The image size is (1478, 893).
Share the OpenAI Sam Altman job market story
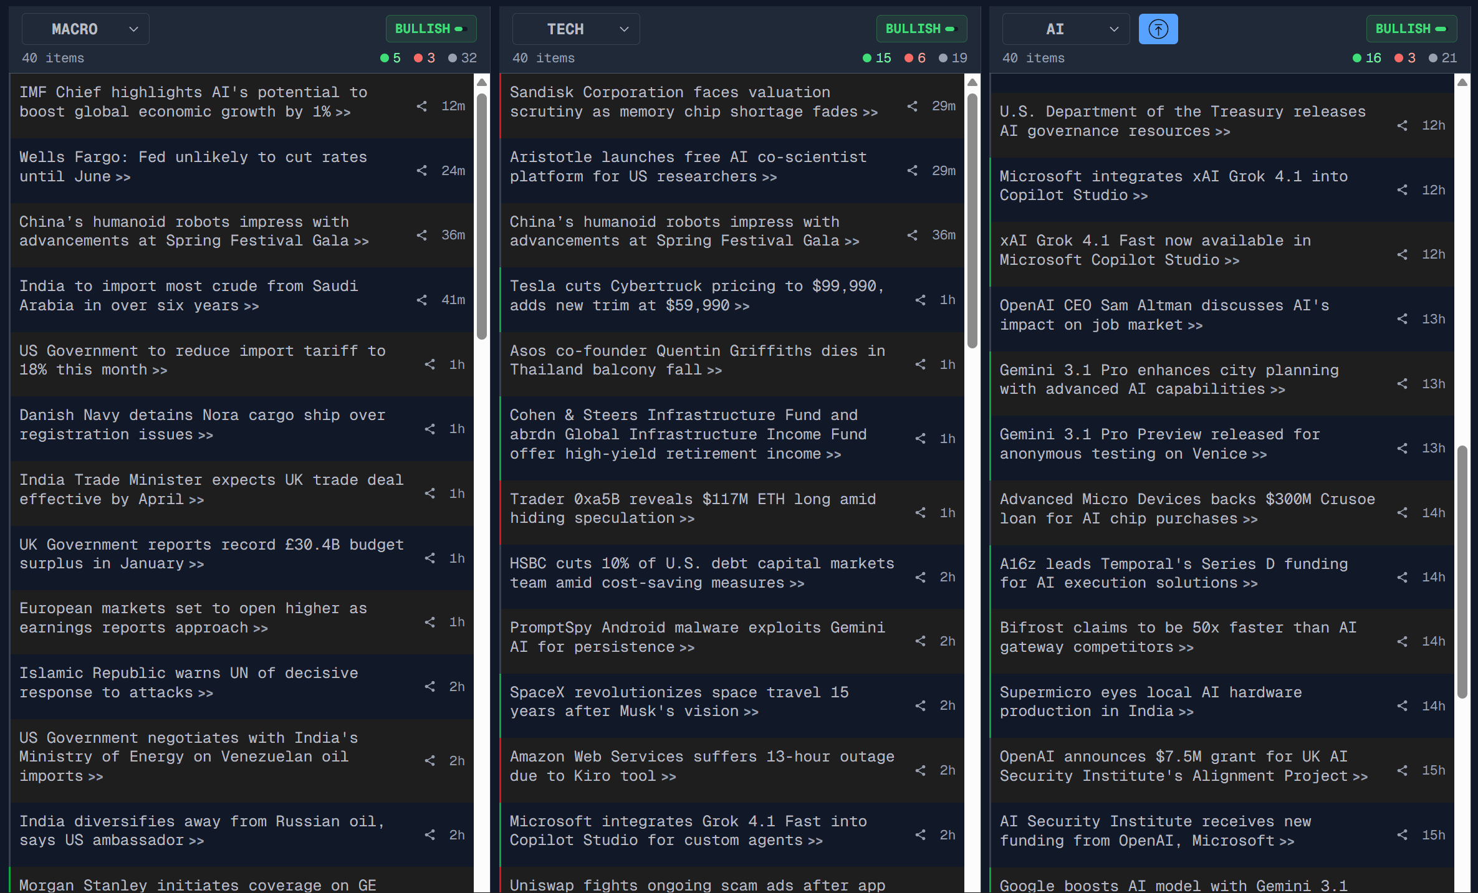tap(1402, 319)
